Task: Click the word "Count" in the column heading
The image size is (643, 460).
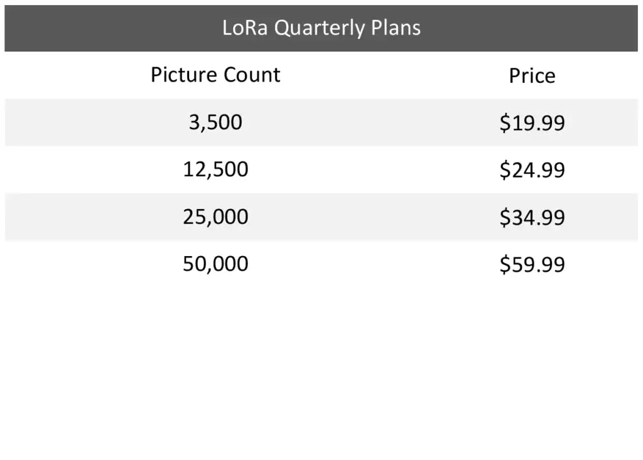Action: pos(252,75)
